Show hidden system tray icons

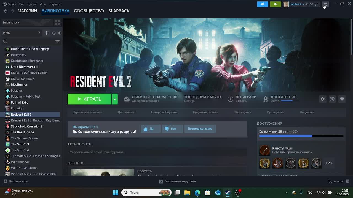[x=287, y=193]
